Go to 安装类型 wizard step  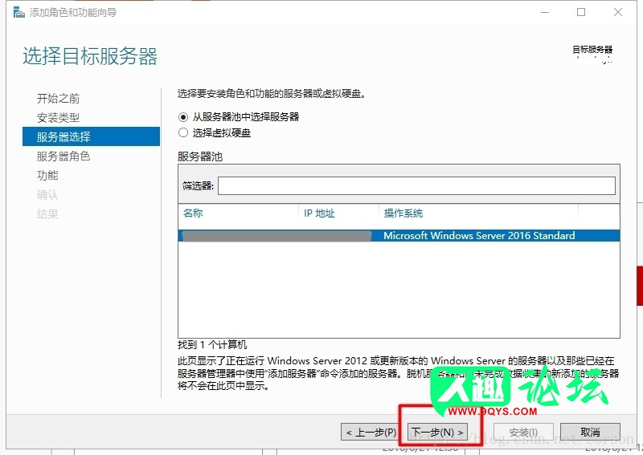tap(58, 118)
